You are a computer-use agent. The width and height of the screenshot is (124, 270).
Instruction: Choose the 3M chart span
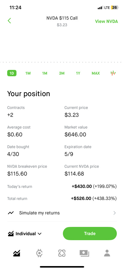(62, 73)
